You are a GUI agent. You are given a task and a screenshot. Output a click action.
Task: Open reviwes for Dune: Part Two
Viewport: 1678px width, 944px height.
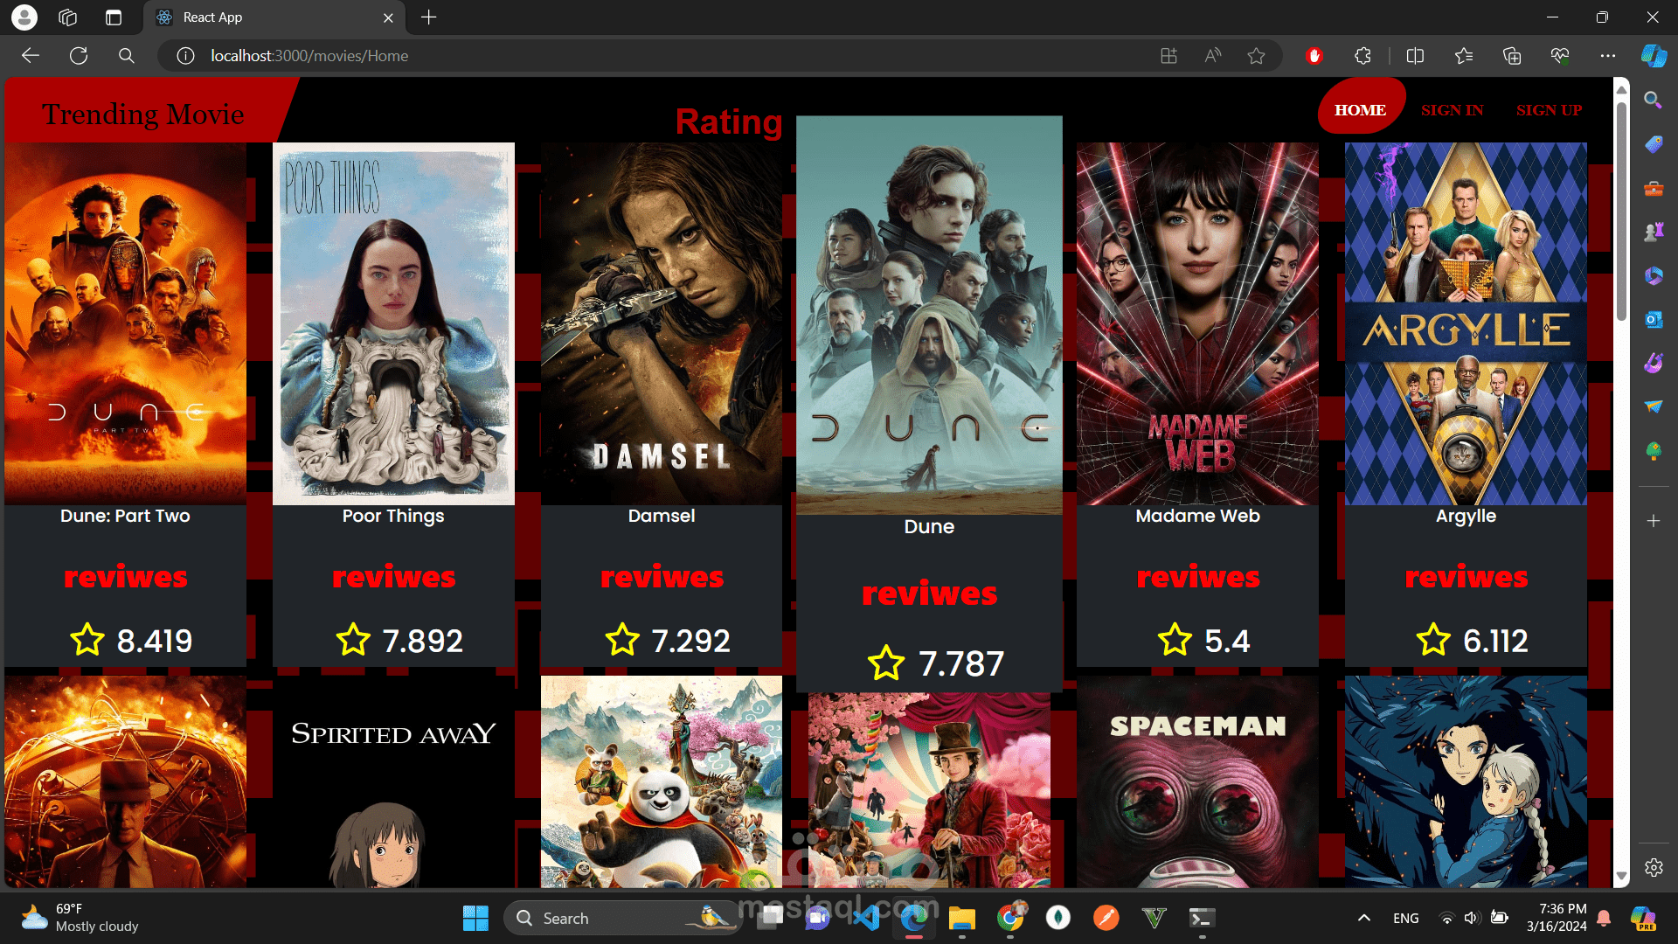[x=125, y=577]
